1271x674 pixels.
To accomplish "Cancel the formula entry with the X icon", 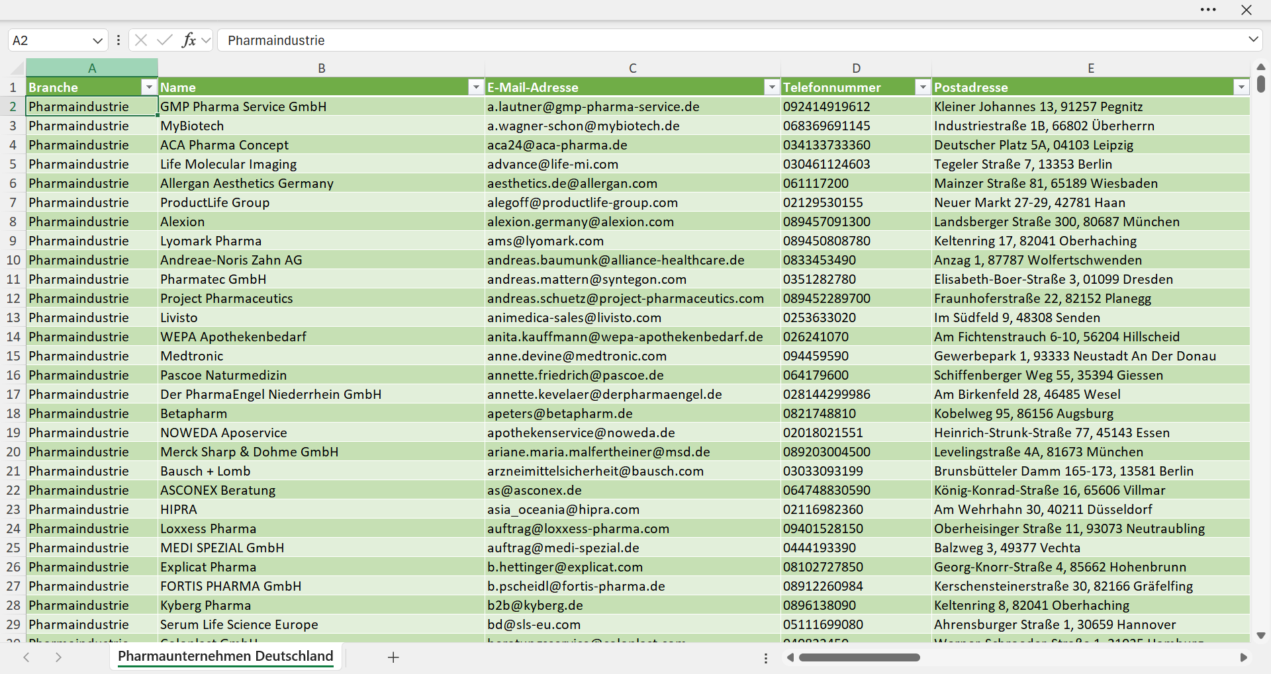I will click(x=141, y=40).
